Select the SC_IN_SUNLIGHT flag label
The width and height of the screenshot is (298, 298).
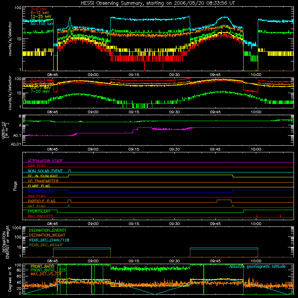pos(43,176)
